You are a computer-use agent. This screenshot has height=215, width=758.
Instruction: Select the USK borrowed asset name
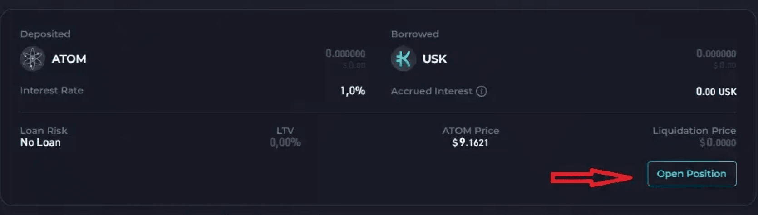click(434, 59)
